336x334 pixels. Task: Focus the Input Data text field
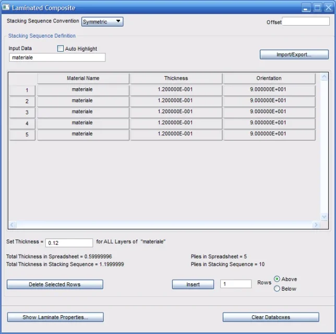point(57,57)
